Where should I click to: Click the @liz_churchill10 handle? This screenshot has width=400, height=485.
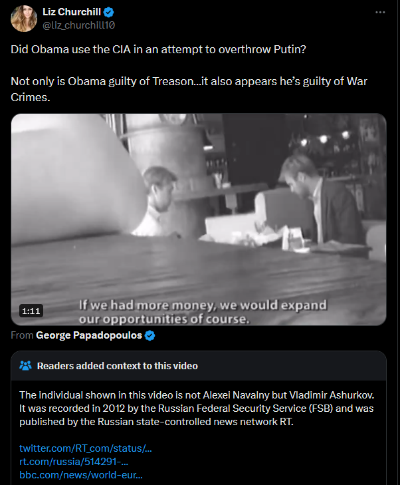[78, 25]
